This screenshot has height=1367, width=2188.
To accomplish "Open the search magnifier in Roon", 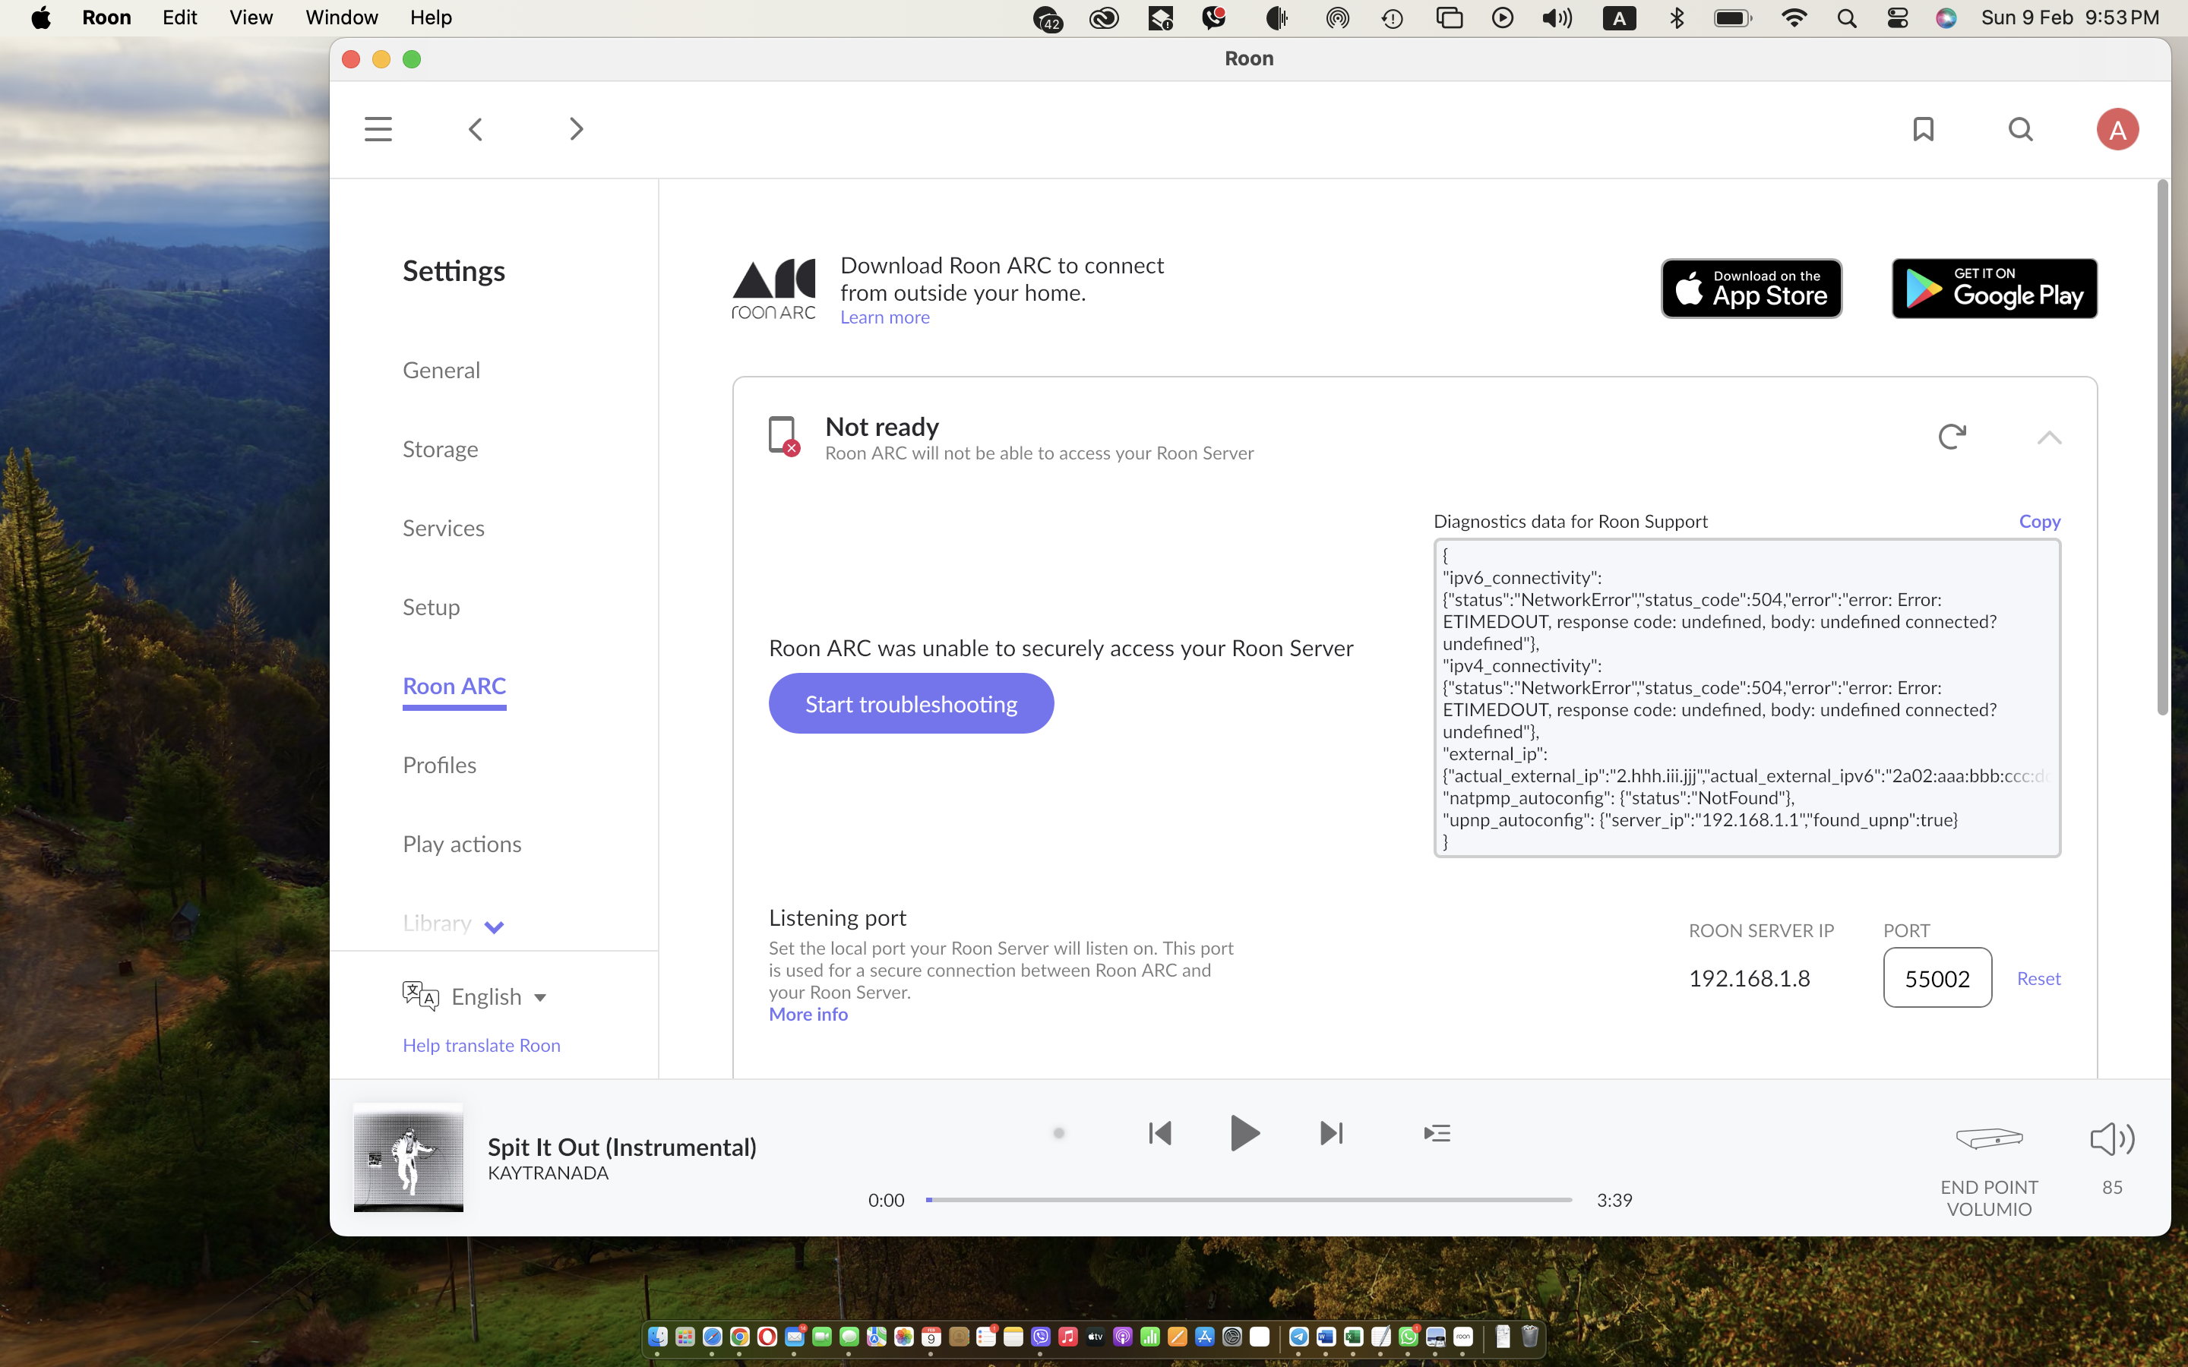I will click(x=2021, y=129).
